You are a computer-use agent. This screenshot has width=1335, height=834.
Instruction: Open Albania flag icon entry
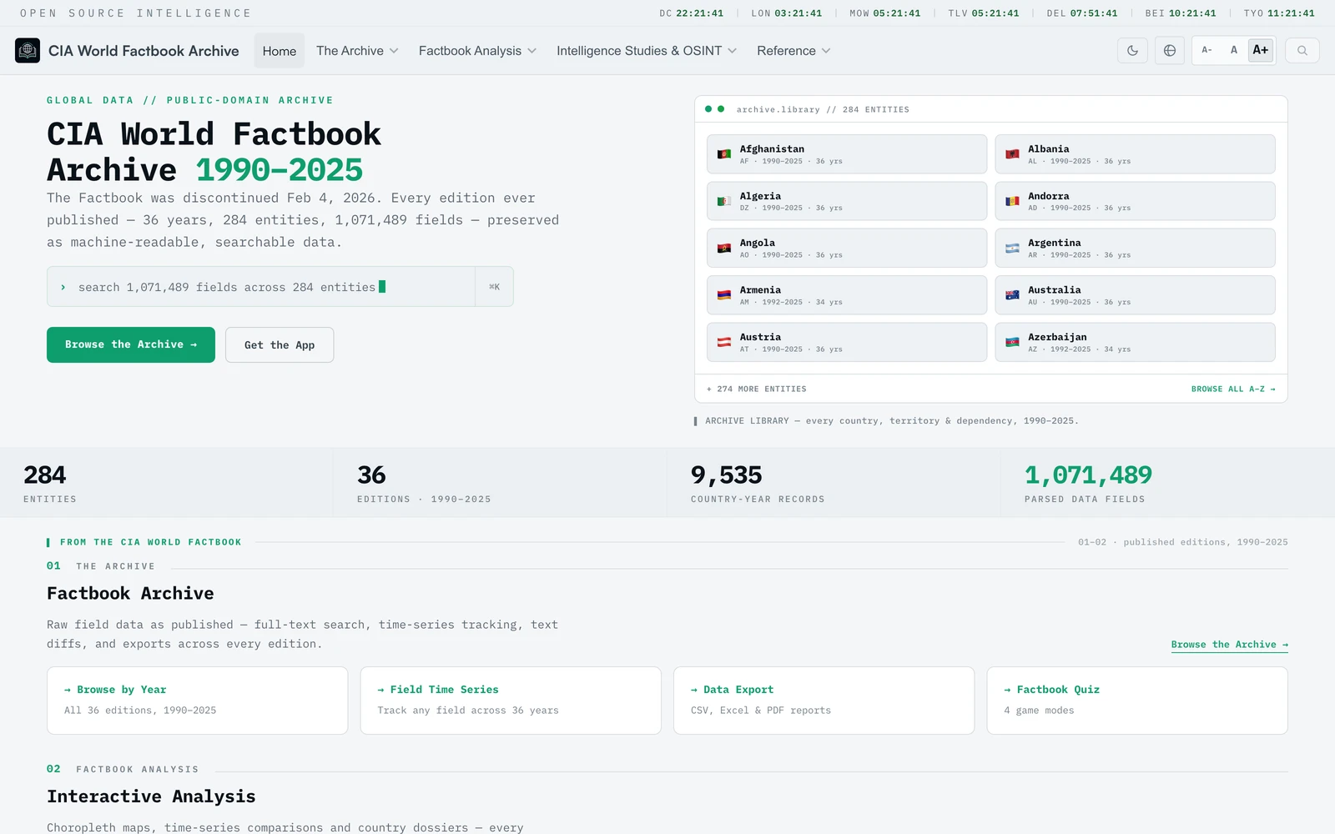(1012, 154)
